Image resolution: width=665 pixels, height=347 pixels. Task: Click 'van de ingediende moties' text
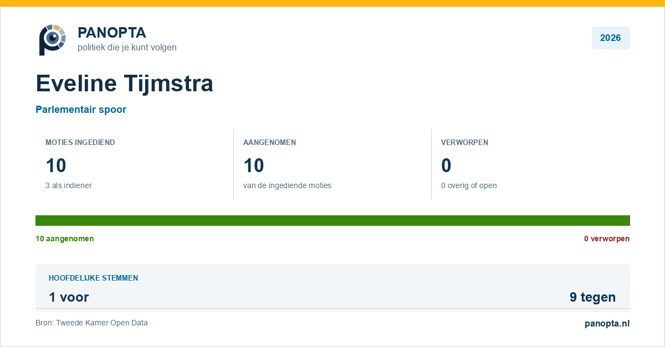287,185
